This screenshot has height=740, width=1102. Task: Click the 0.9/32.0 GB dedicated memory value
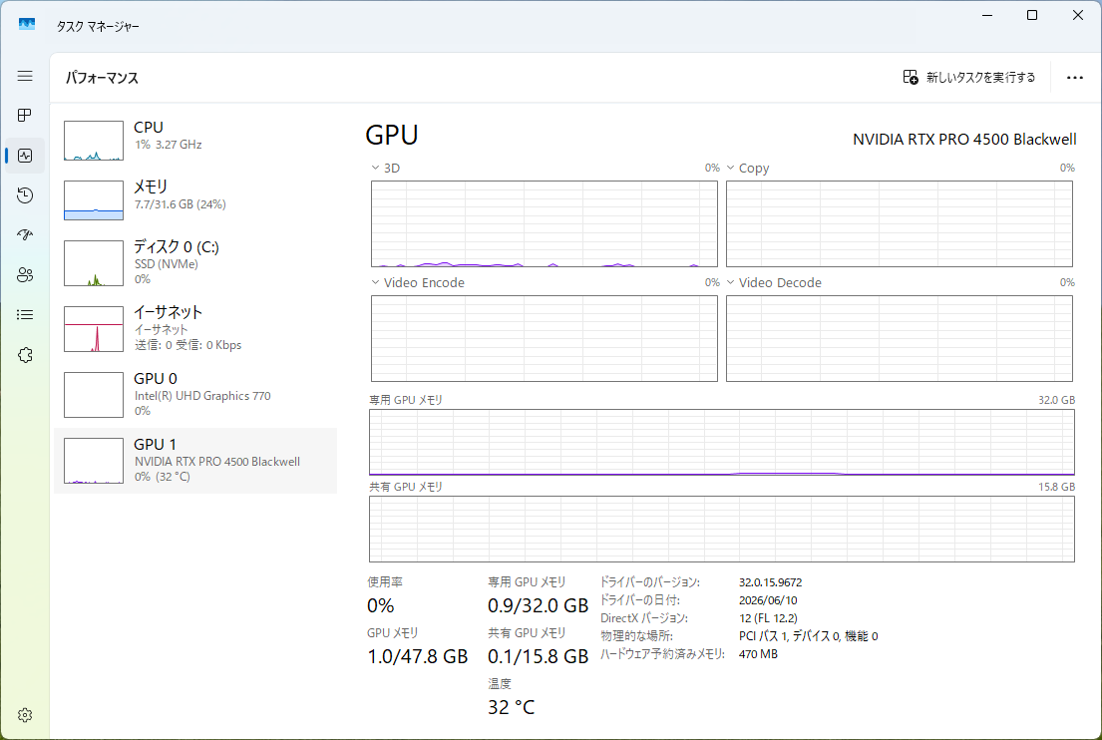click(x=538, y=605)
